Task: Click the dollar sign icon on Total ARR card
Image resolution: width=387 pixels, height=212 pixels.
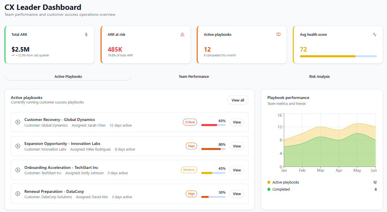Action: pos(86,34)
